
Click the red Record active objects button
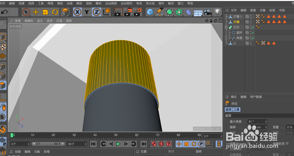click(x=154, y=144)
